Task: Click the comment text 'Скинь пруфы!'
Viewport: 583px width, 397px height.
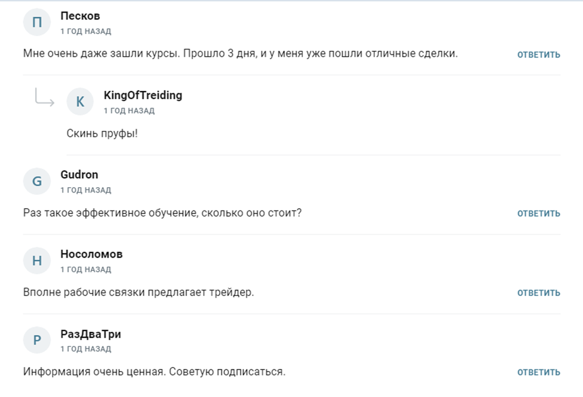Action: [102, 133]
